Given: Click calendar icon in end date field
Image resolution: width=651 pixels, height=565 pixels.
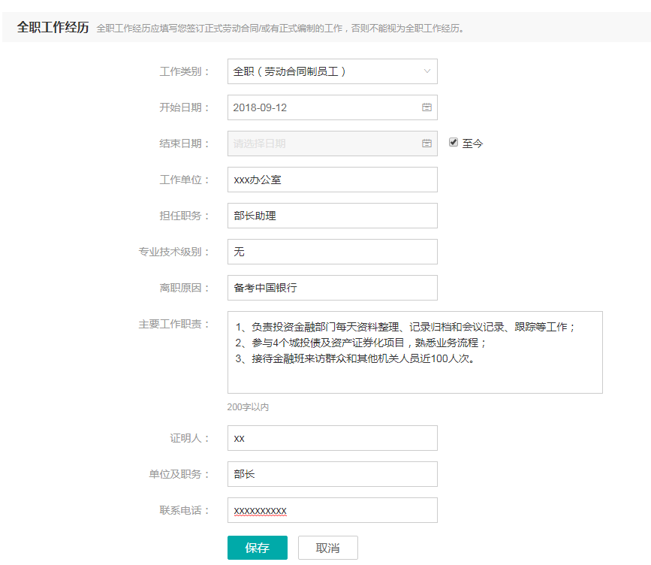Looking at the screenshot, I should [426, 144].
